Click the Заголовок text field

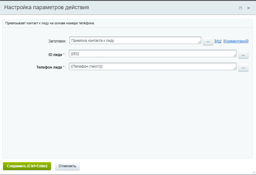tap(135, 41)
